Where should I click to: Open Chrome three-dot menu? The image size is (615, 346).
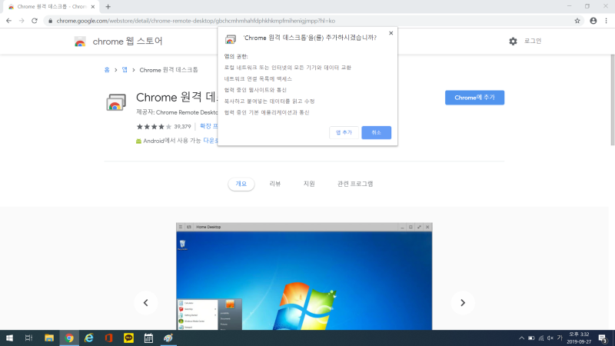[x=606, y=21]
